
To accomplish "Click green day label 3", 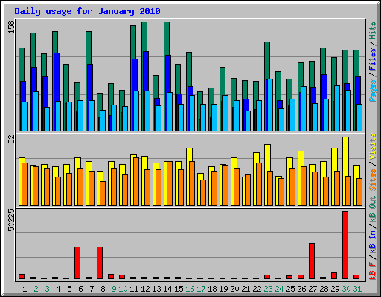I will click(47, 289).
